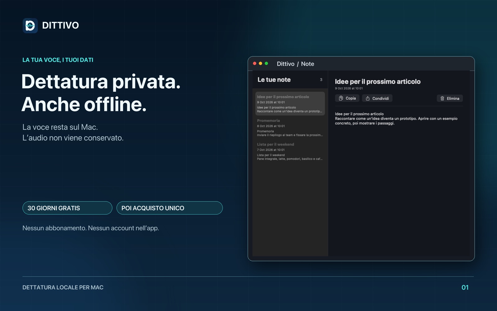Click "Nessun abbonamento. Nessun account nell'app." text
The width and height of the screenshot is (497, 311).
(x=91, y=228)
